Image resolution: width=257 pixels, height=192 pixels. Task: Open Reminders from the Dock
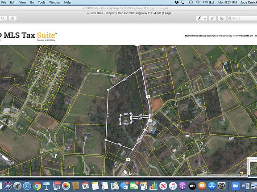(x=105, y=186)
